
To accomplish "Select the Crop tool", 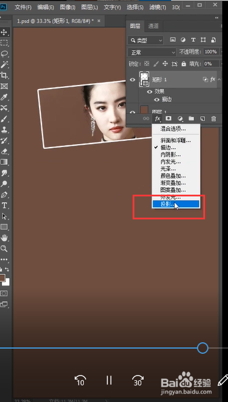I will 4,75.
